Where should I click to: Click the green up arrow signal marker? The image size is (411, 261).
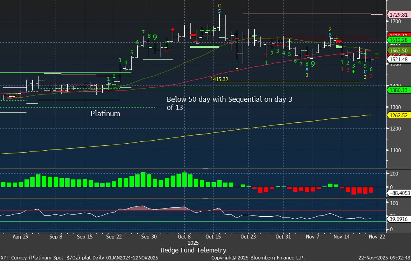353,71
